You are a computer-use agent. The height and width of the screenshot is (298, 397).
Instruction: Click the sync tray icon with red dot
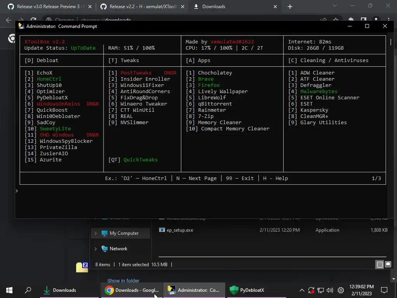[311, 290]
